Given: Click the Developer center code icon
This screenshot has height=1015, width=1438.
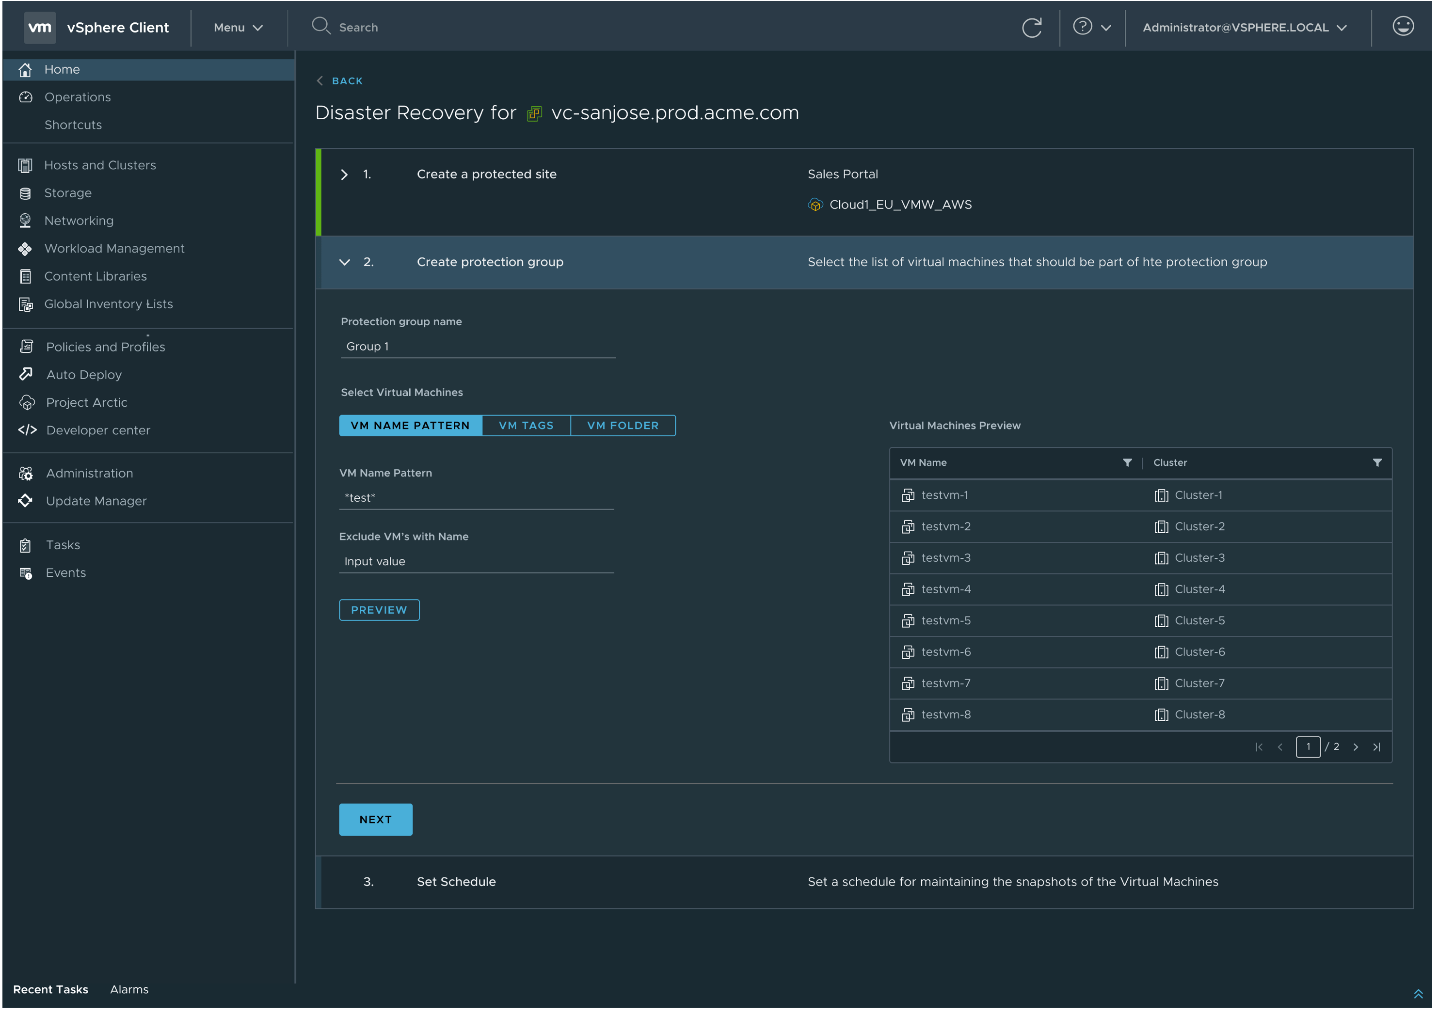Looking at the screenshot, I should point(27,430).
